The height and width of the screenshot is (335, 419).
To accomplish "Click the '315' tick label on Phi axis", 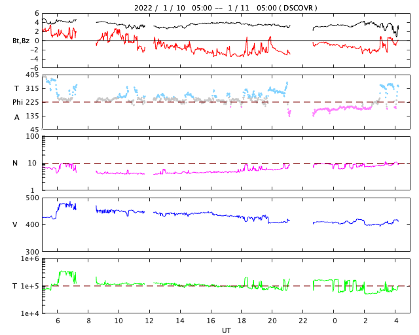I will (x=32, y=88).
